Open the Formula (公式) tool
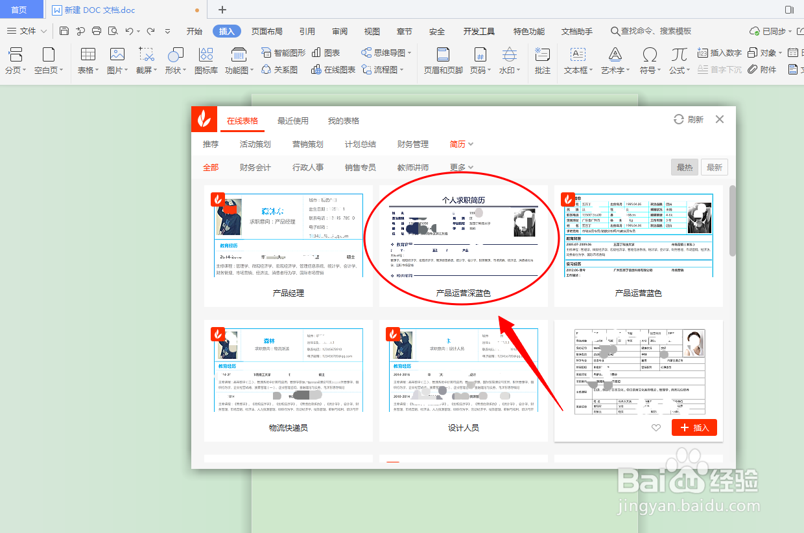 tap(680, 61)
